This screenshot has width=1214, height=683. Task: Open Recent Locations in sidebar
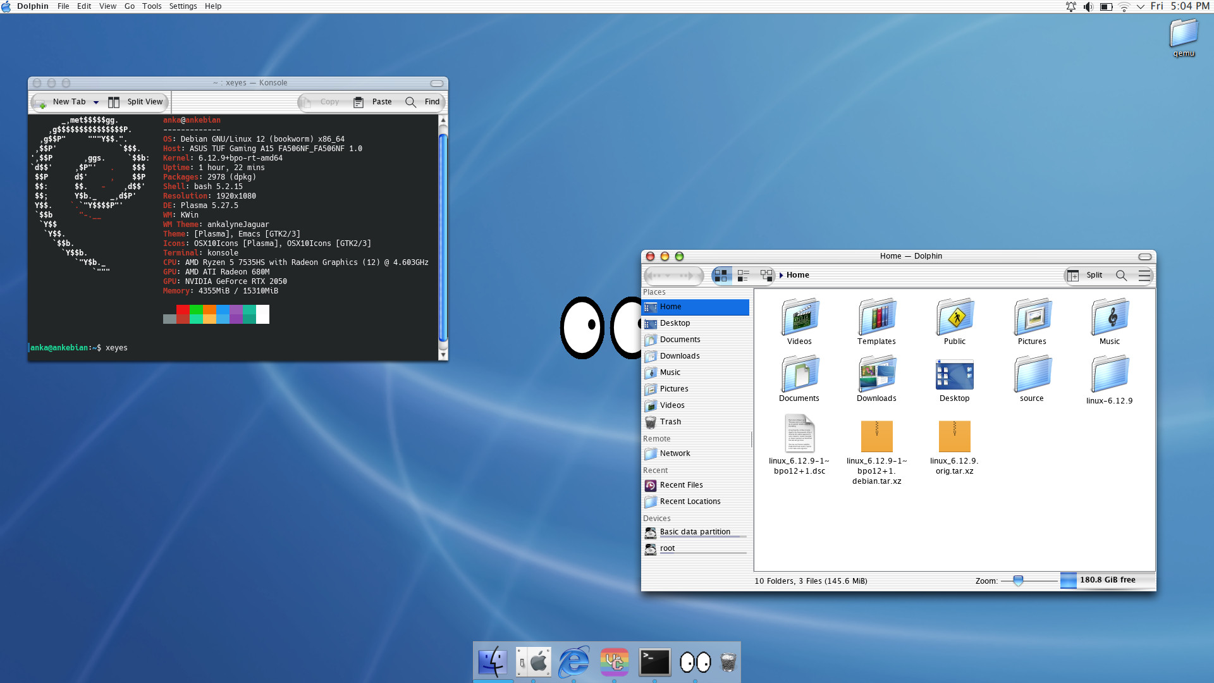coord(696,501)
